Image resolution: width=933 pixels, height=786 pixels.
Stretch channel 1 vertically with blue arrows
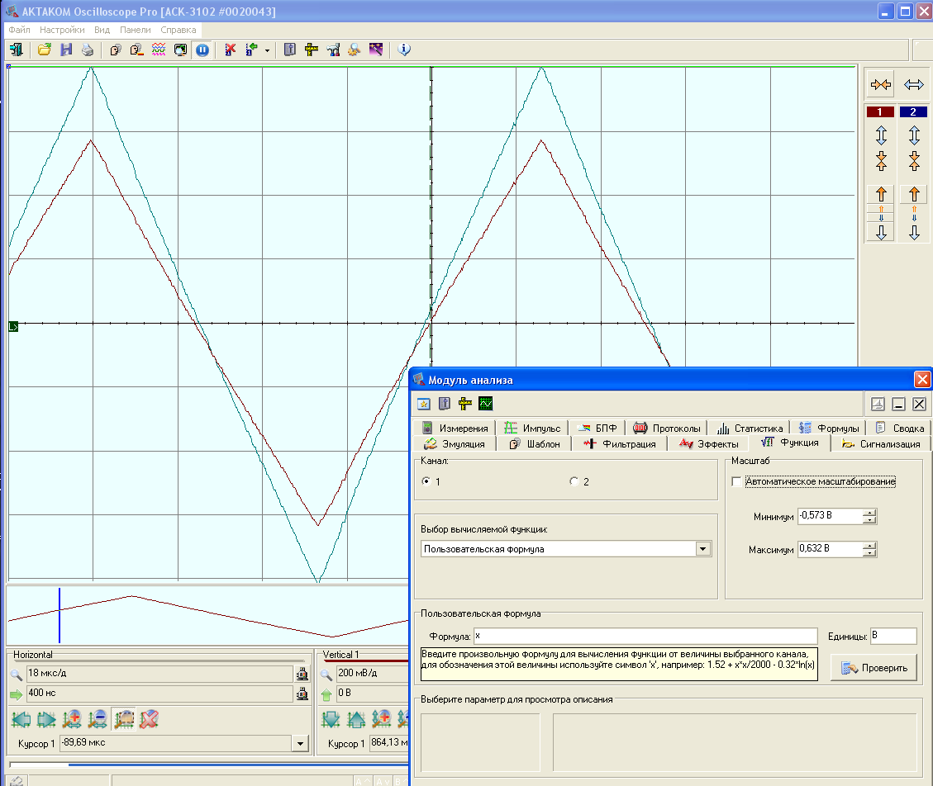pyautogui.click(x=881, y=135)
